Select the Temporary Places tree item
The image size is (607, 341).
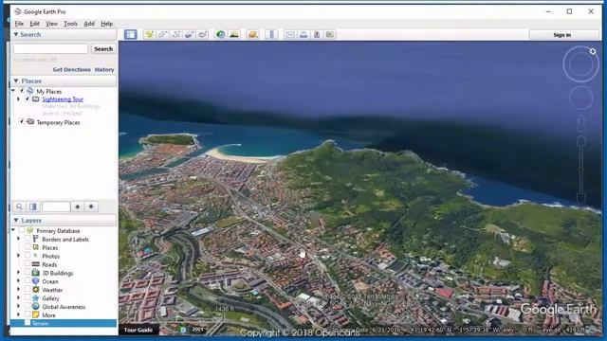click(58, 122)
